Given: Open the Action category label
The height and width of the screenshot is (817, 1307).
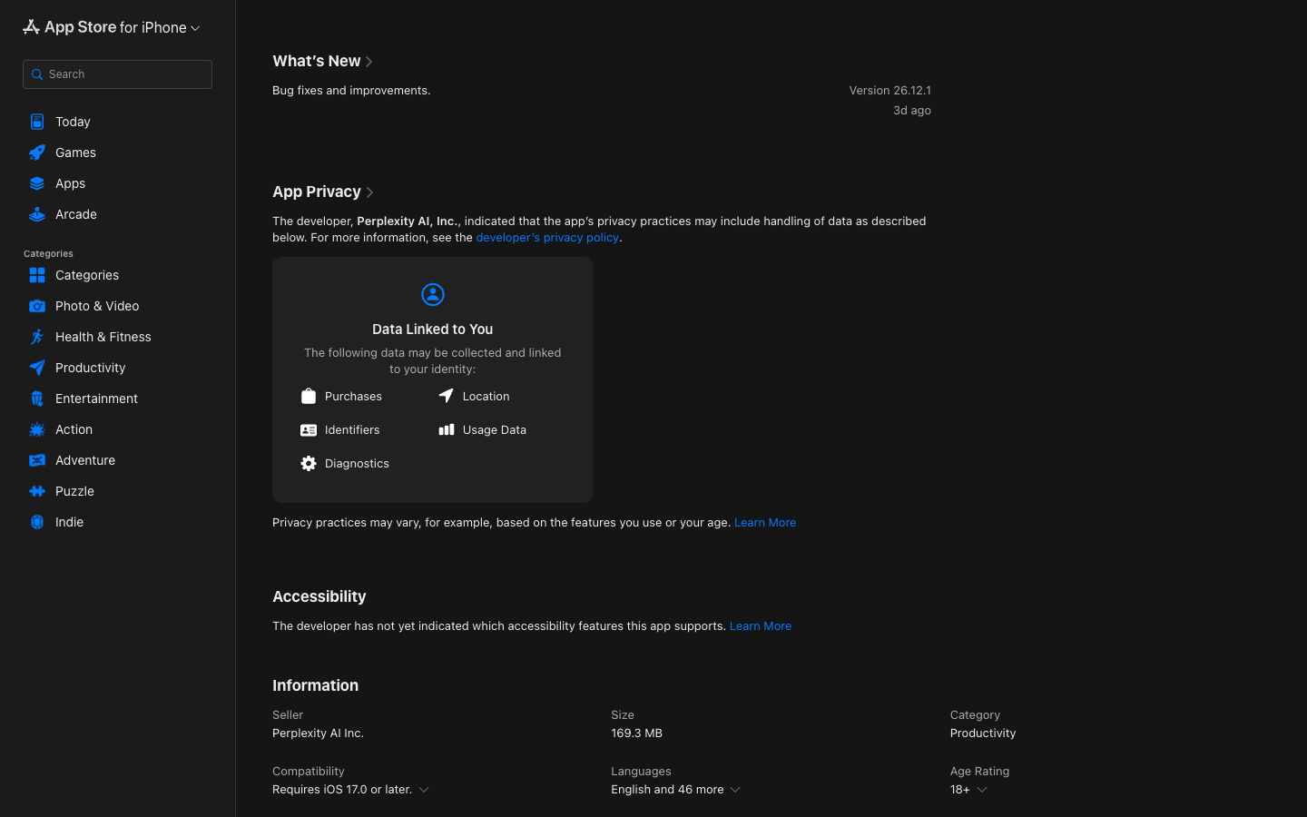Looking at the screenshot, I should pos(74,429).
